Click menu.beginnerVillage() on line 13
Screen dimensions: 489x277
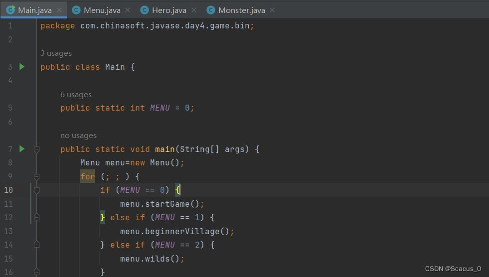(x=174, y=232)
